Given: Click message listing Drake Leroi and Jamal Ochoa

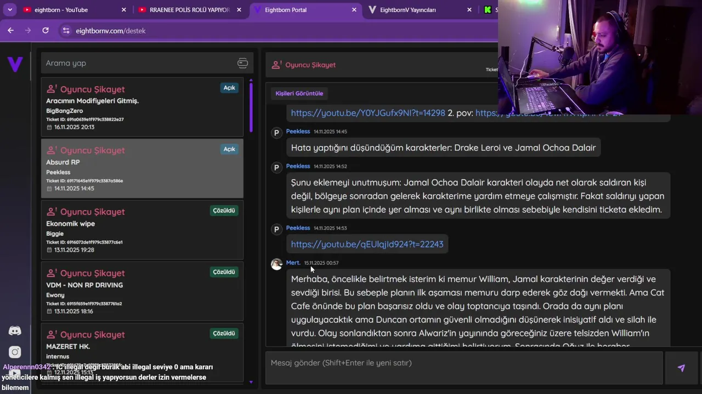Looking at the screenshot, I should coord(443,148).
